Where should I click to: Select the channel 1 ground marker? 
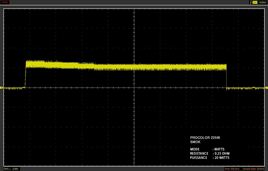tap(1, 88)
